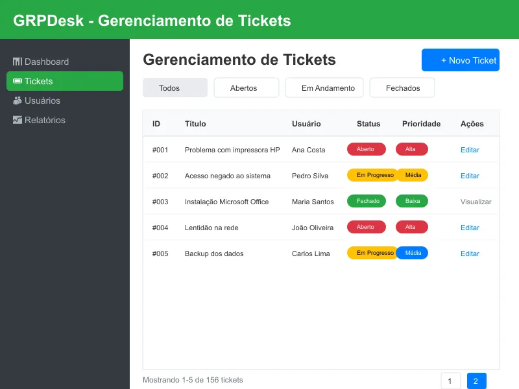Click Editar for Lentidão na rede ticket
Image resolution: width=519 pixels, height=389 pixels.
[470, 228]
